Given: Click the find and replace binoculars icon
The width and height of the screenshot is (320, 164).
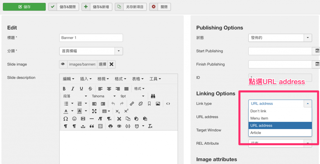Looking at the screenshot, I should 153,96.
